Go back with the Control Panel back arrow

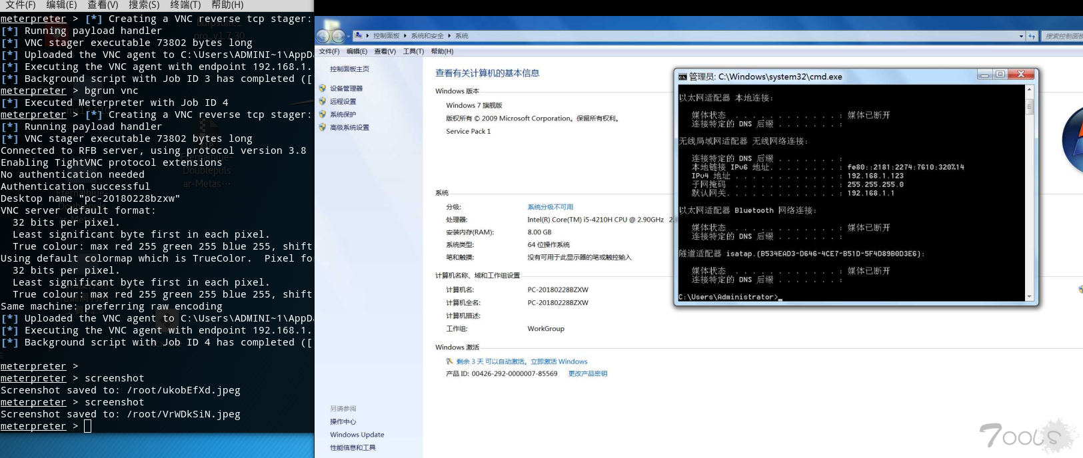coord(324,36)
